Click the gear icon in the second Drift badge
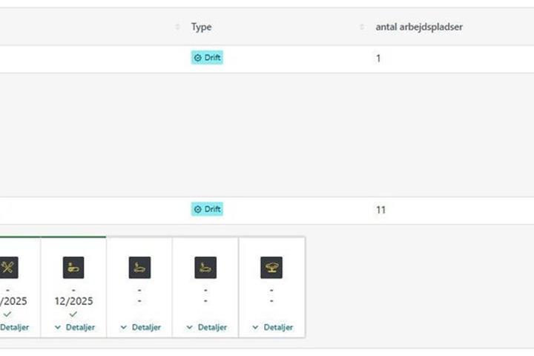The image size is (534, 356). 197,209
